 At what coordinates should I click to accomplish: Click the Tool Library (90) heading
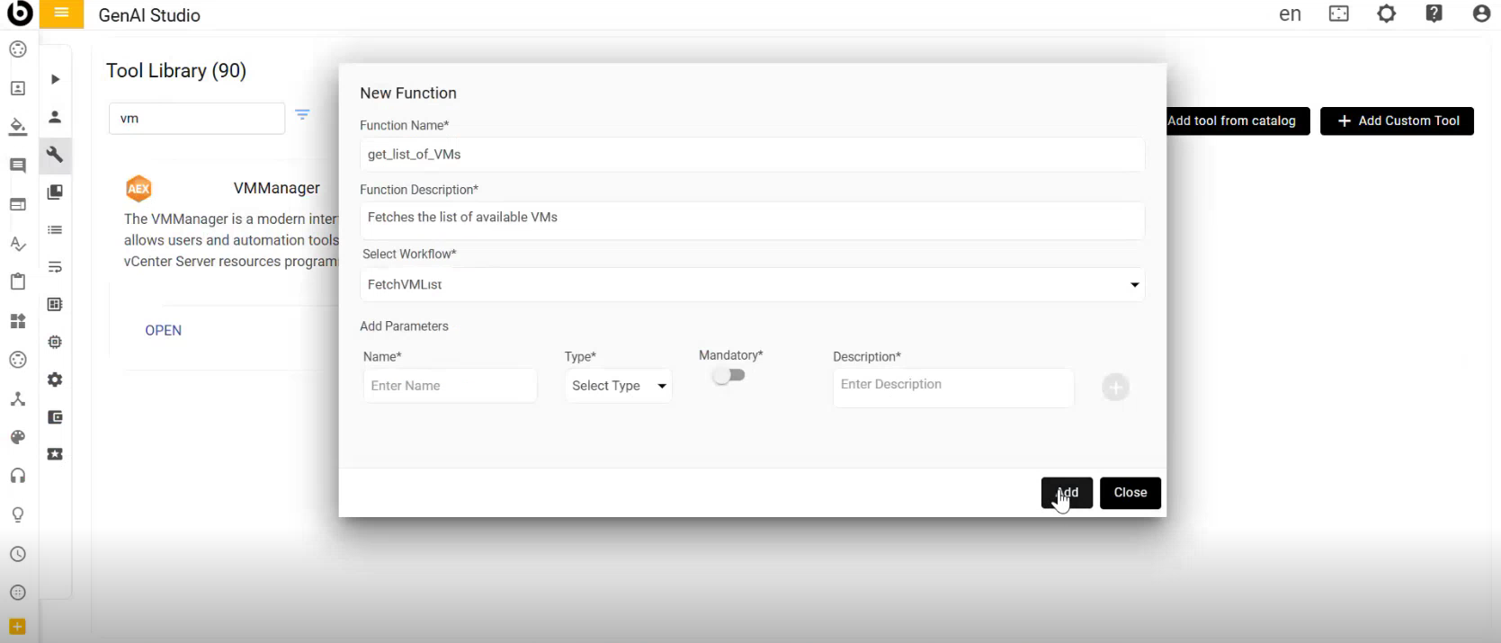(x=176, y=70)
